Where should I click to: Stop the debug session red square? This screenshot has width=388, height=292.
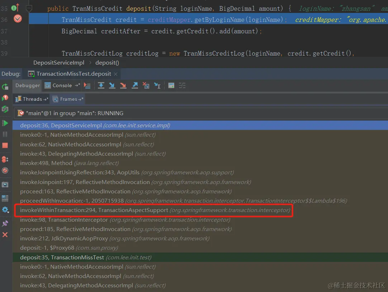[5, 145]
